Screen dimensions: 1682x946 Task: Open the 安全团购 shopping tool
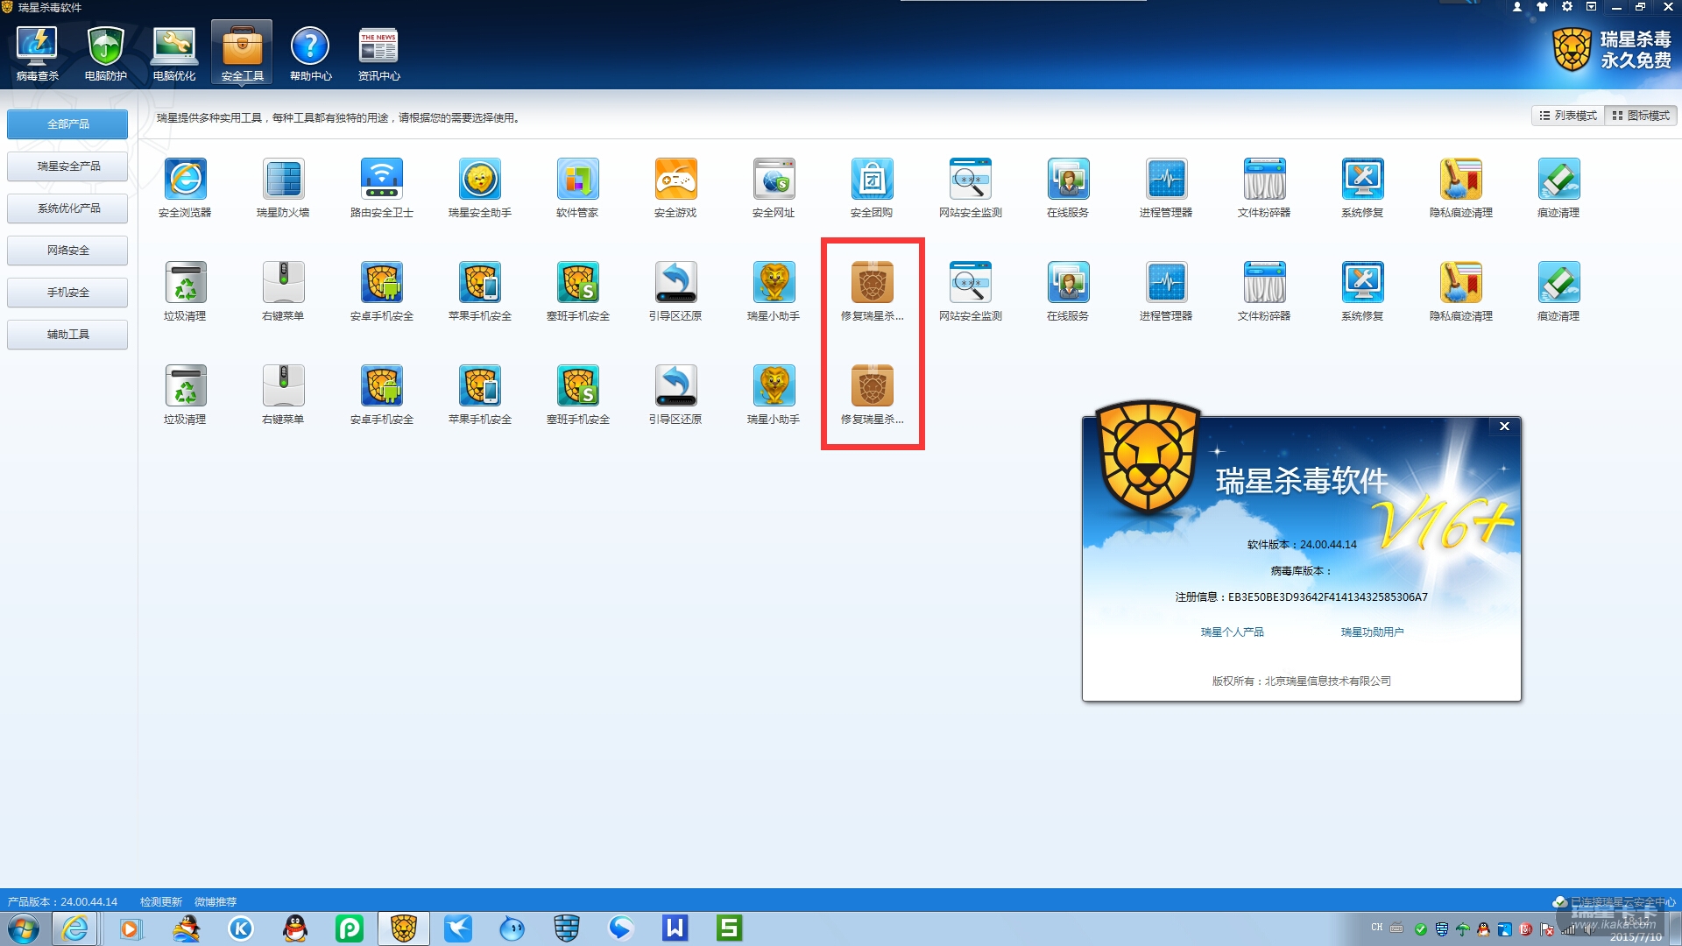point(872,180)
